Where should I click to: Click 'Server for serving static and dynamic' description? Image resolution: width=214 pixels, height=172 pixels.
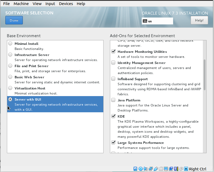(x=57, y=82)
